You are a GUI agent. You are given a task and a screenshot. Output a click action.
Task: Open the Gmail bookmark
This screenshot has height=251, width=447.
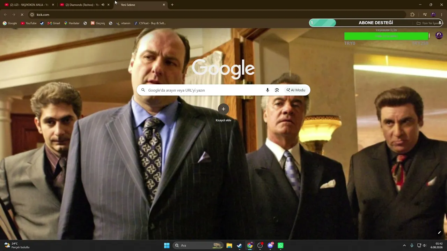54,23
